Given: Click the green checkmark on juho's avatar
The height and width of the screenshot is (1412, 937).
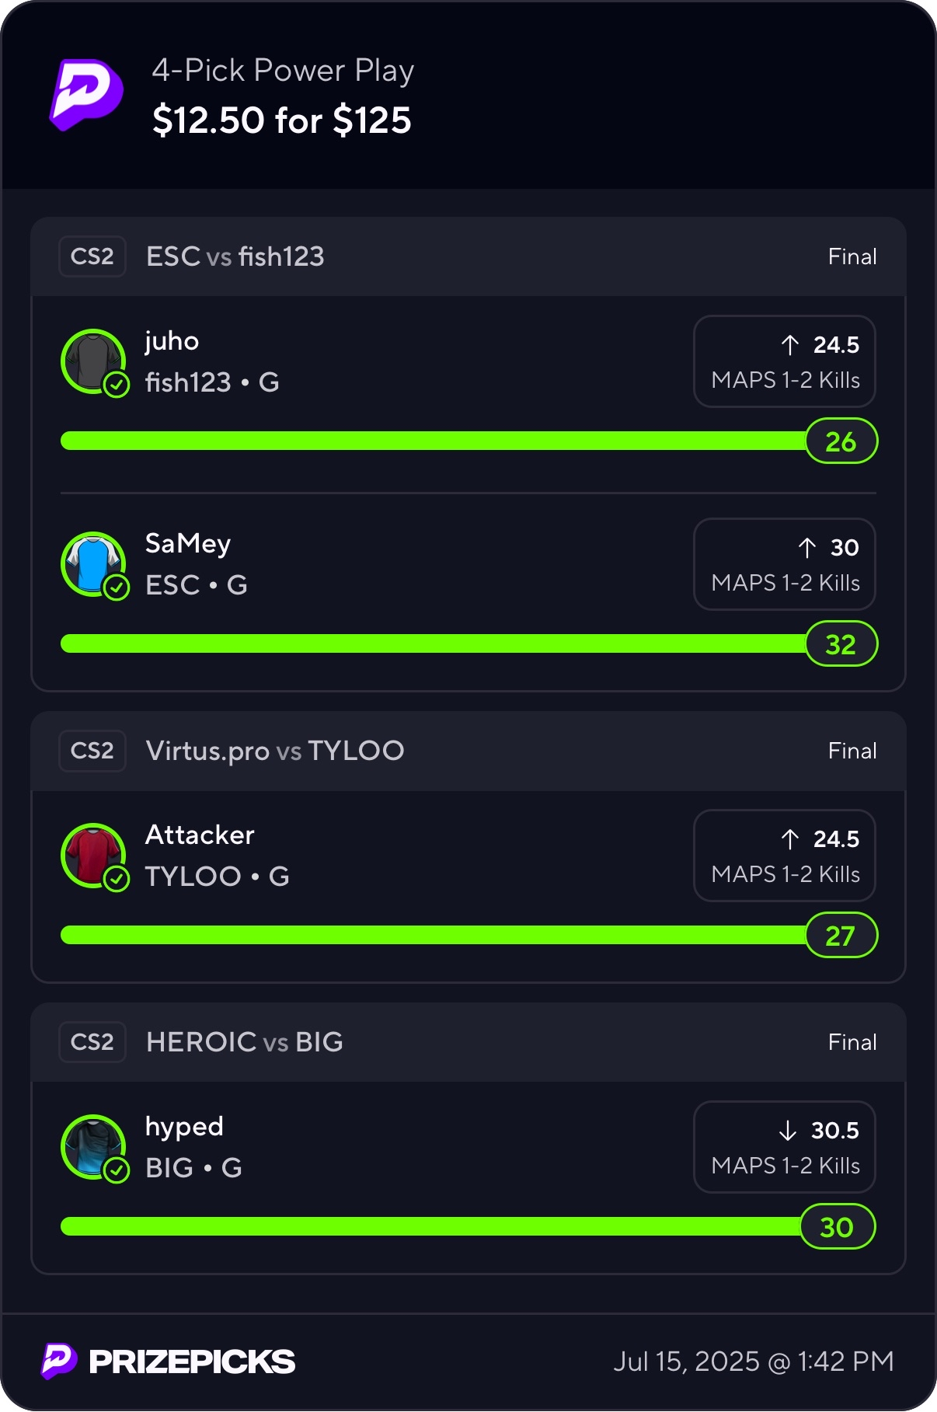Looking at the screenshot, I should 117,384.
